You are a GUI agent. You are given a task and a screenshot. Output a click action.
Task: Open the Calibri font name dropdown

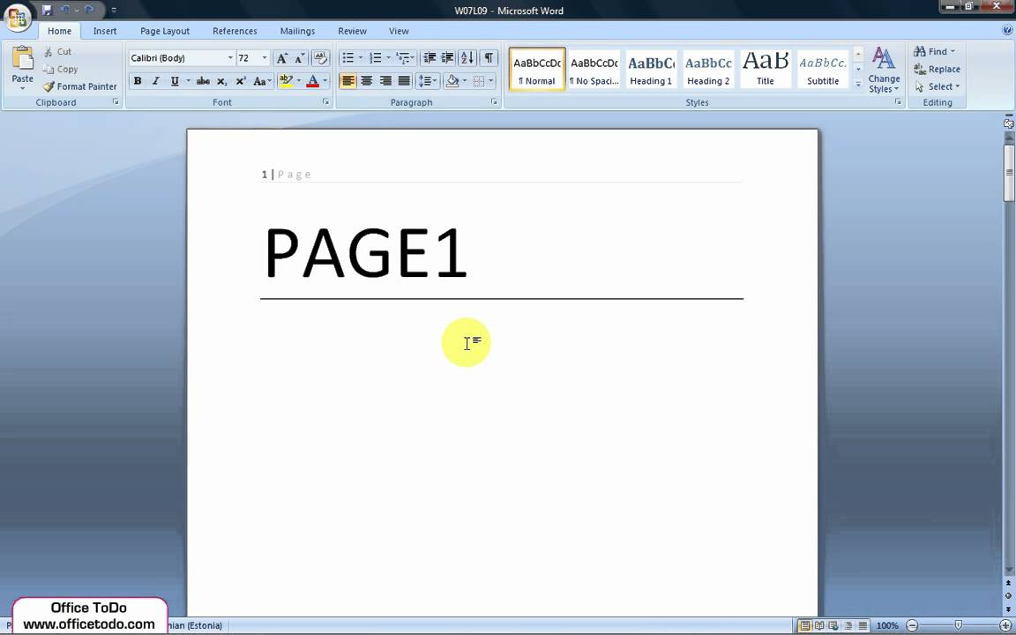tap(230, 58)
